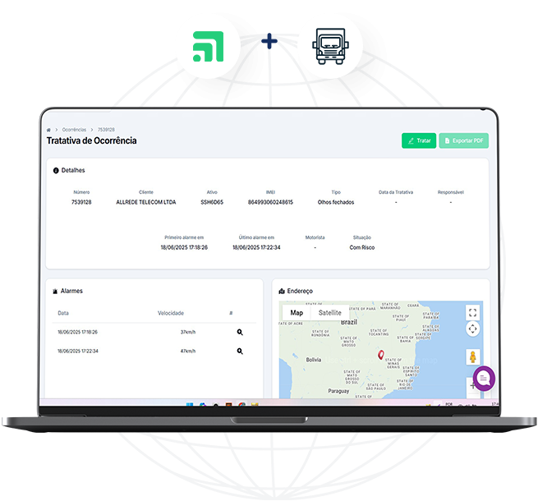Click the green signal logo at top

209,46
